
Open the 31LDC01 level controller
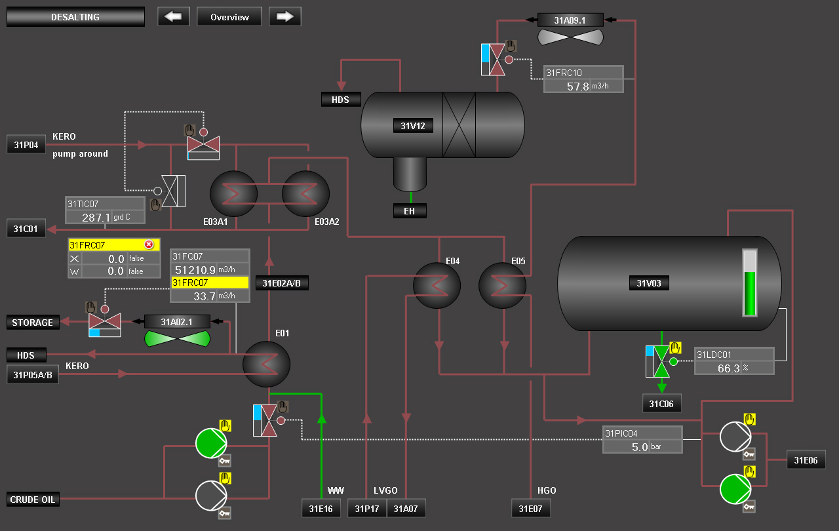(x=734, y=361)
